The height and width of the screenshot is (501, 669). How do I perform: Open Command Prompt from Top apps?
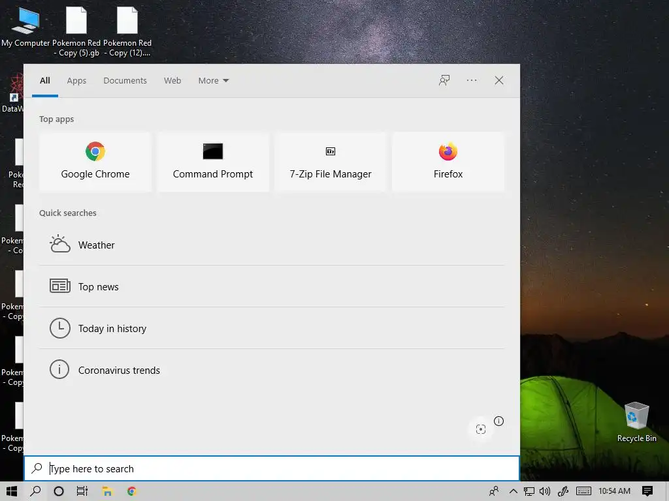point(213,162)
